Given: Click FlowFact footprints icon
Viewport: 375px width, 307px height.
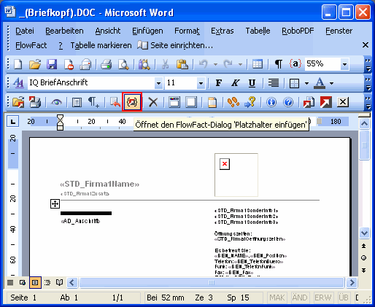Looking at the screenshot, I should 233,102.
